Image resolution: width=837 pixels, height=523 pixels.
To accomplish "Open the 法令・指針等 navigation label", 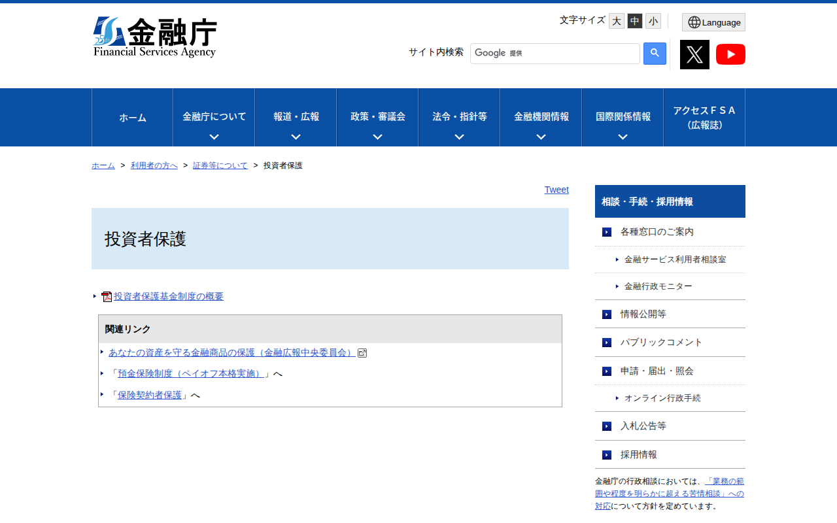I will pos(460,116).
